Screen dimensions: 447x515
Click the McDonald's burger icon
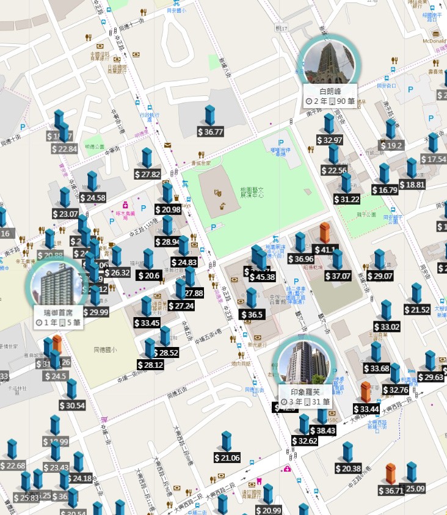435,34
